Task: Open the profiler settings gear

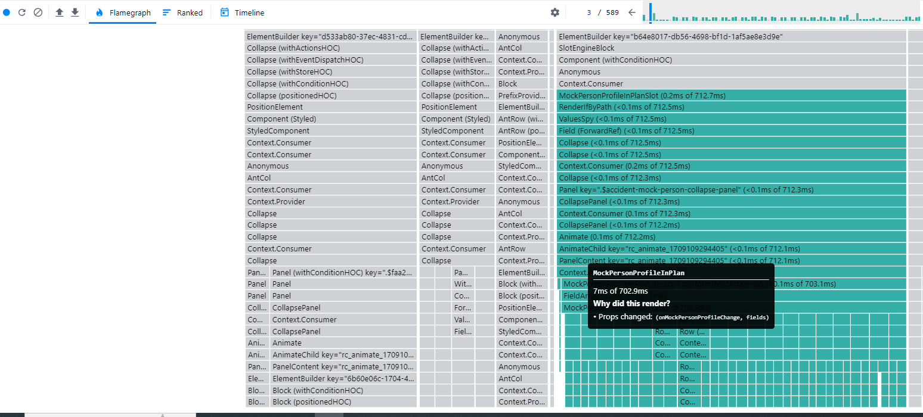Action: point(555,13)
